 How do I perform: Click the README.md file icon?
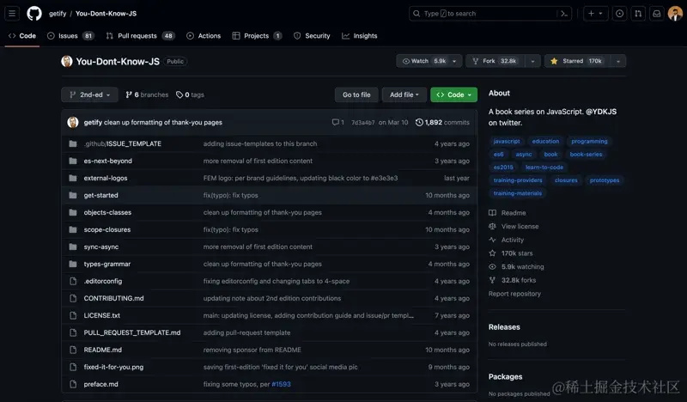[x=73, y=350]
